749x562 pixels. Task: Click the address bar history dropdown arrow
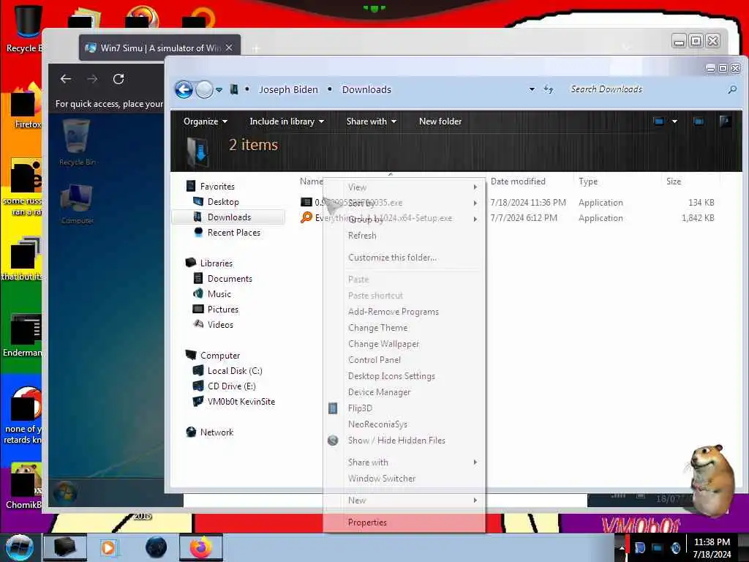[x=532, y=89]
